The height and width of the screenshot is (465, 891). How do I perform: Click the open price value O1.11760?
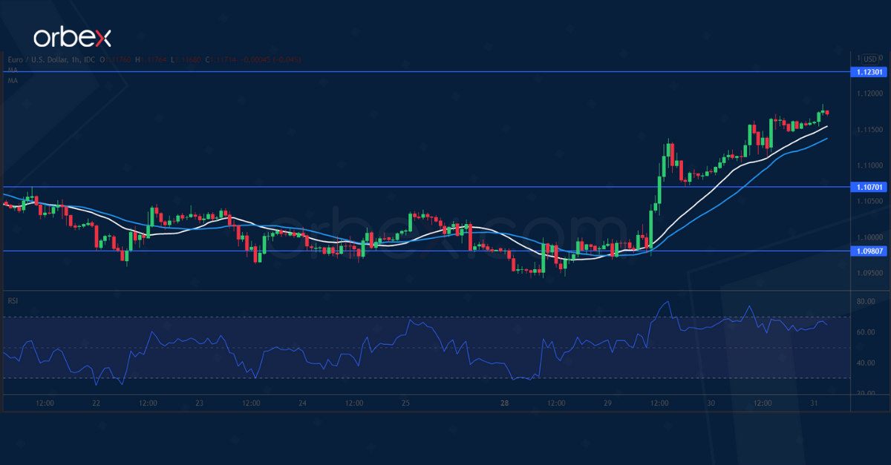115,58
